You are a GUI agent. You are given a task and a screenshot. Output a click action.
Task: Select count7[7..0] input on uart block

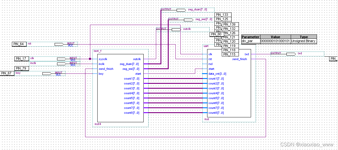(216, 108)
